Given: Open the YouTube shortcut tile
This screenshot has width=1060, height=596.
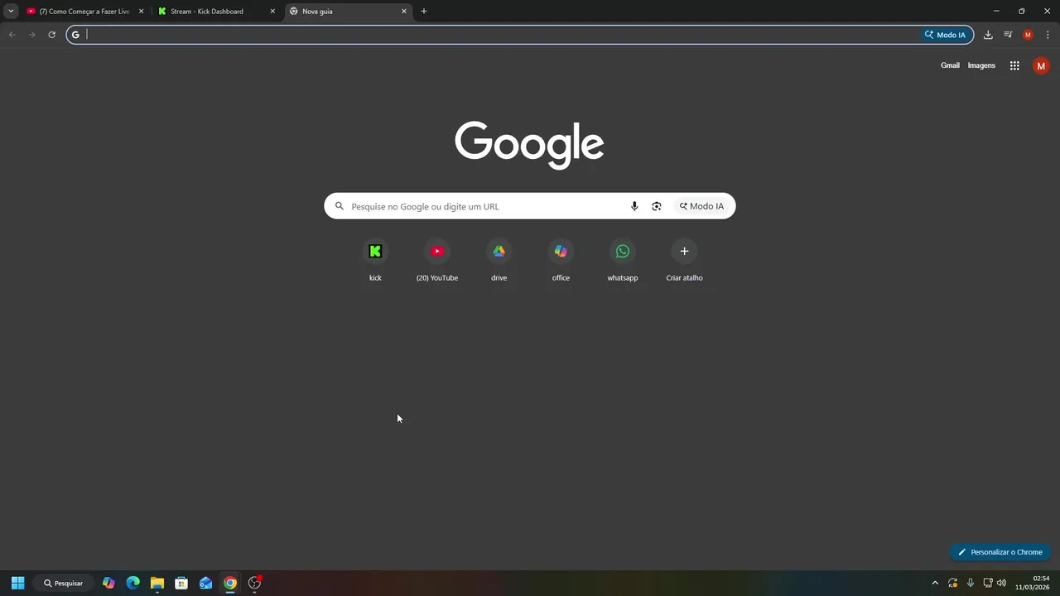Looking at the screenshot, I should [x=437, y=261].
